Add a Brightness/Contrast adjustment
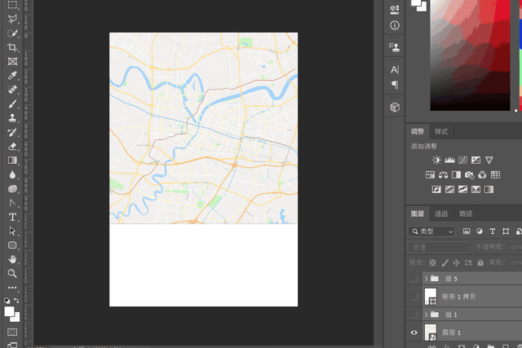Image resolution: width=522 pixels, height=348 pixels. click(436, 161)
